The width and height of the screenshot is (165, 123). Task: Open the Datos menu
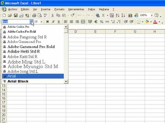91,9
